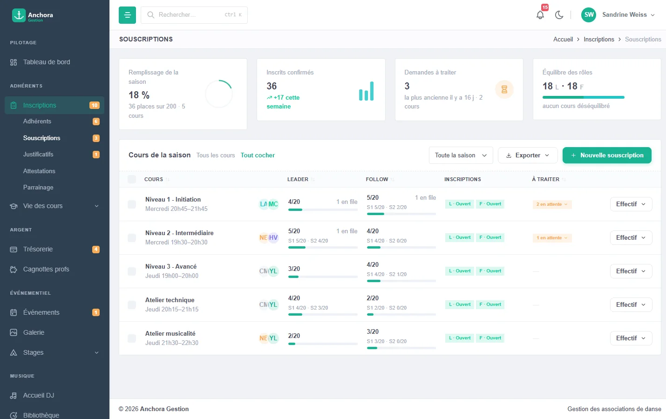Click the Vie des cours graduation cap icon
Viewport: 666px width, 419px height.
pos(14,206)
